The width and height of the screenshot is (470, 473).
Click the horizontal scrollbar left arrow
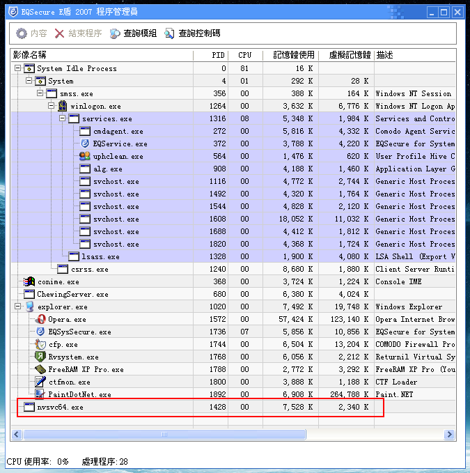tap(17, 435)
